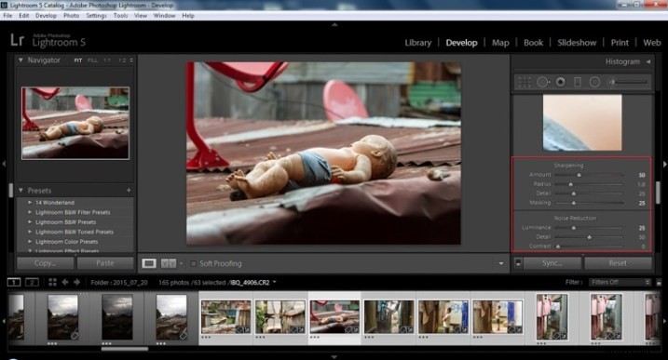Expand Lightroom B&W Presets folder
The image size is (668, 360).
tap(30, 222)
